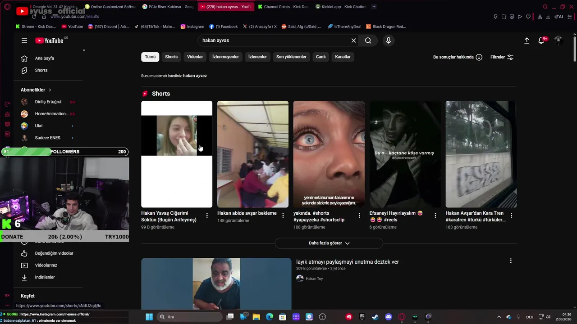Open the upload/create icon in header
This screenshot has height=324, width=577.
527,40
